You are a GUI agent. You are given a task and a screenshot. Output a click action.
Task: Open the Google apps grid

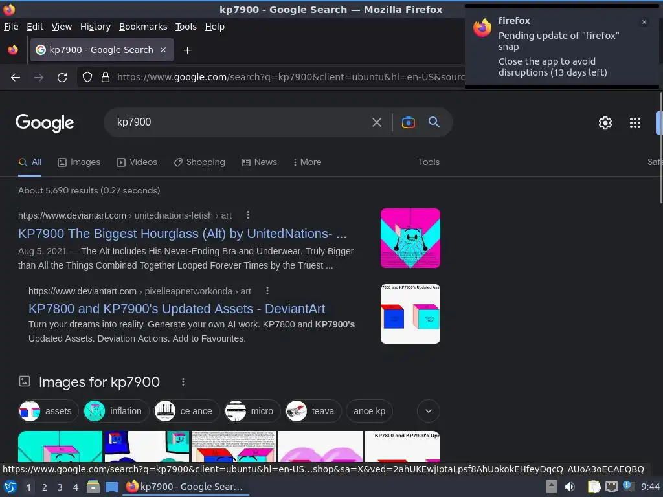[635, 123]
